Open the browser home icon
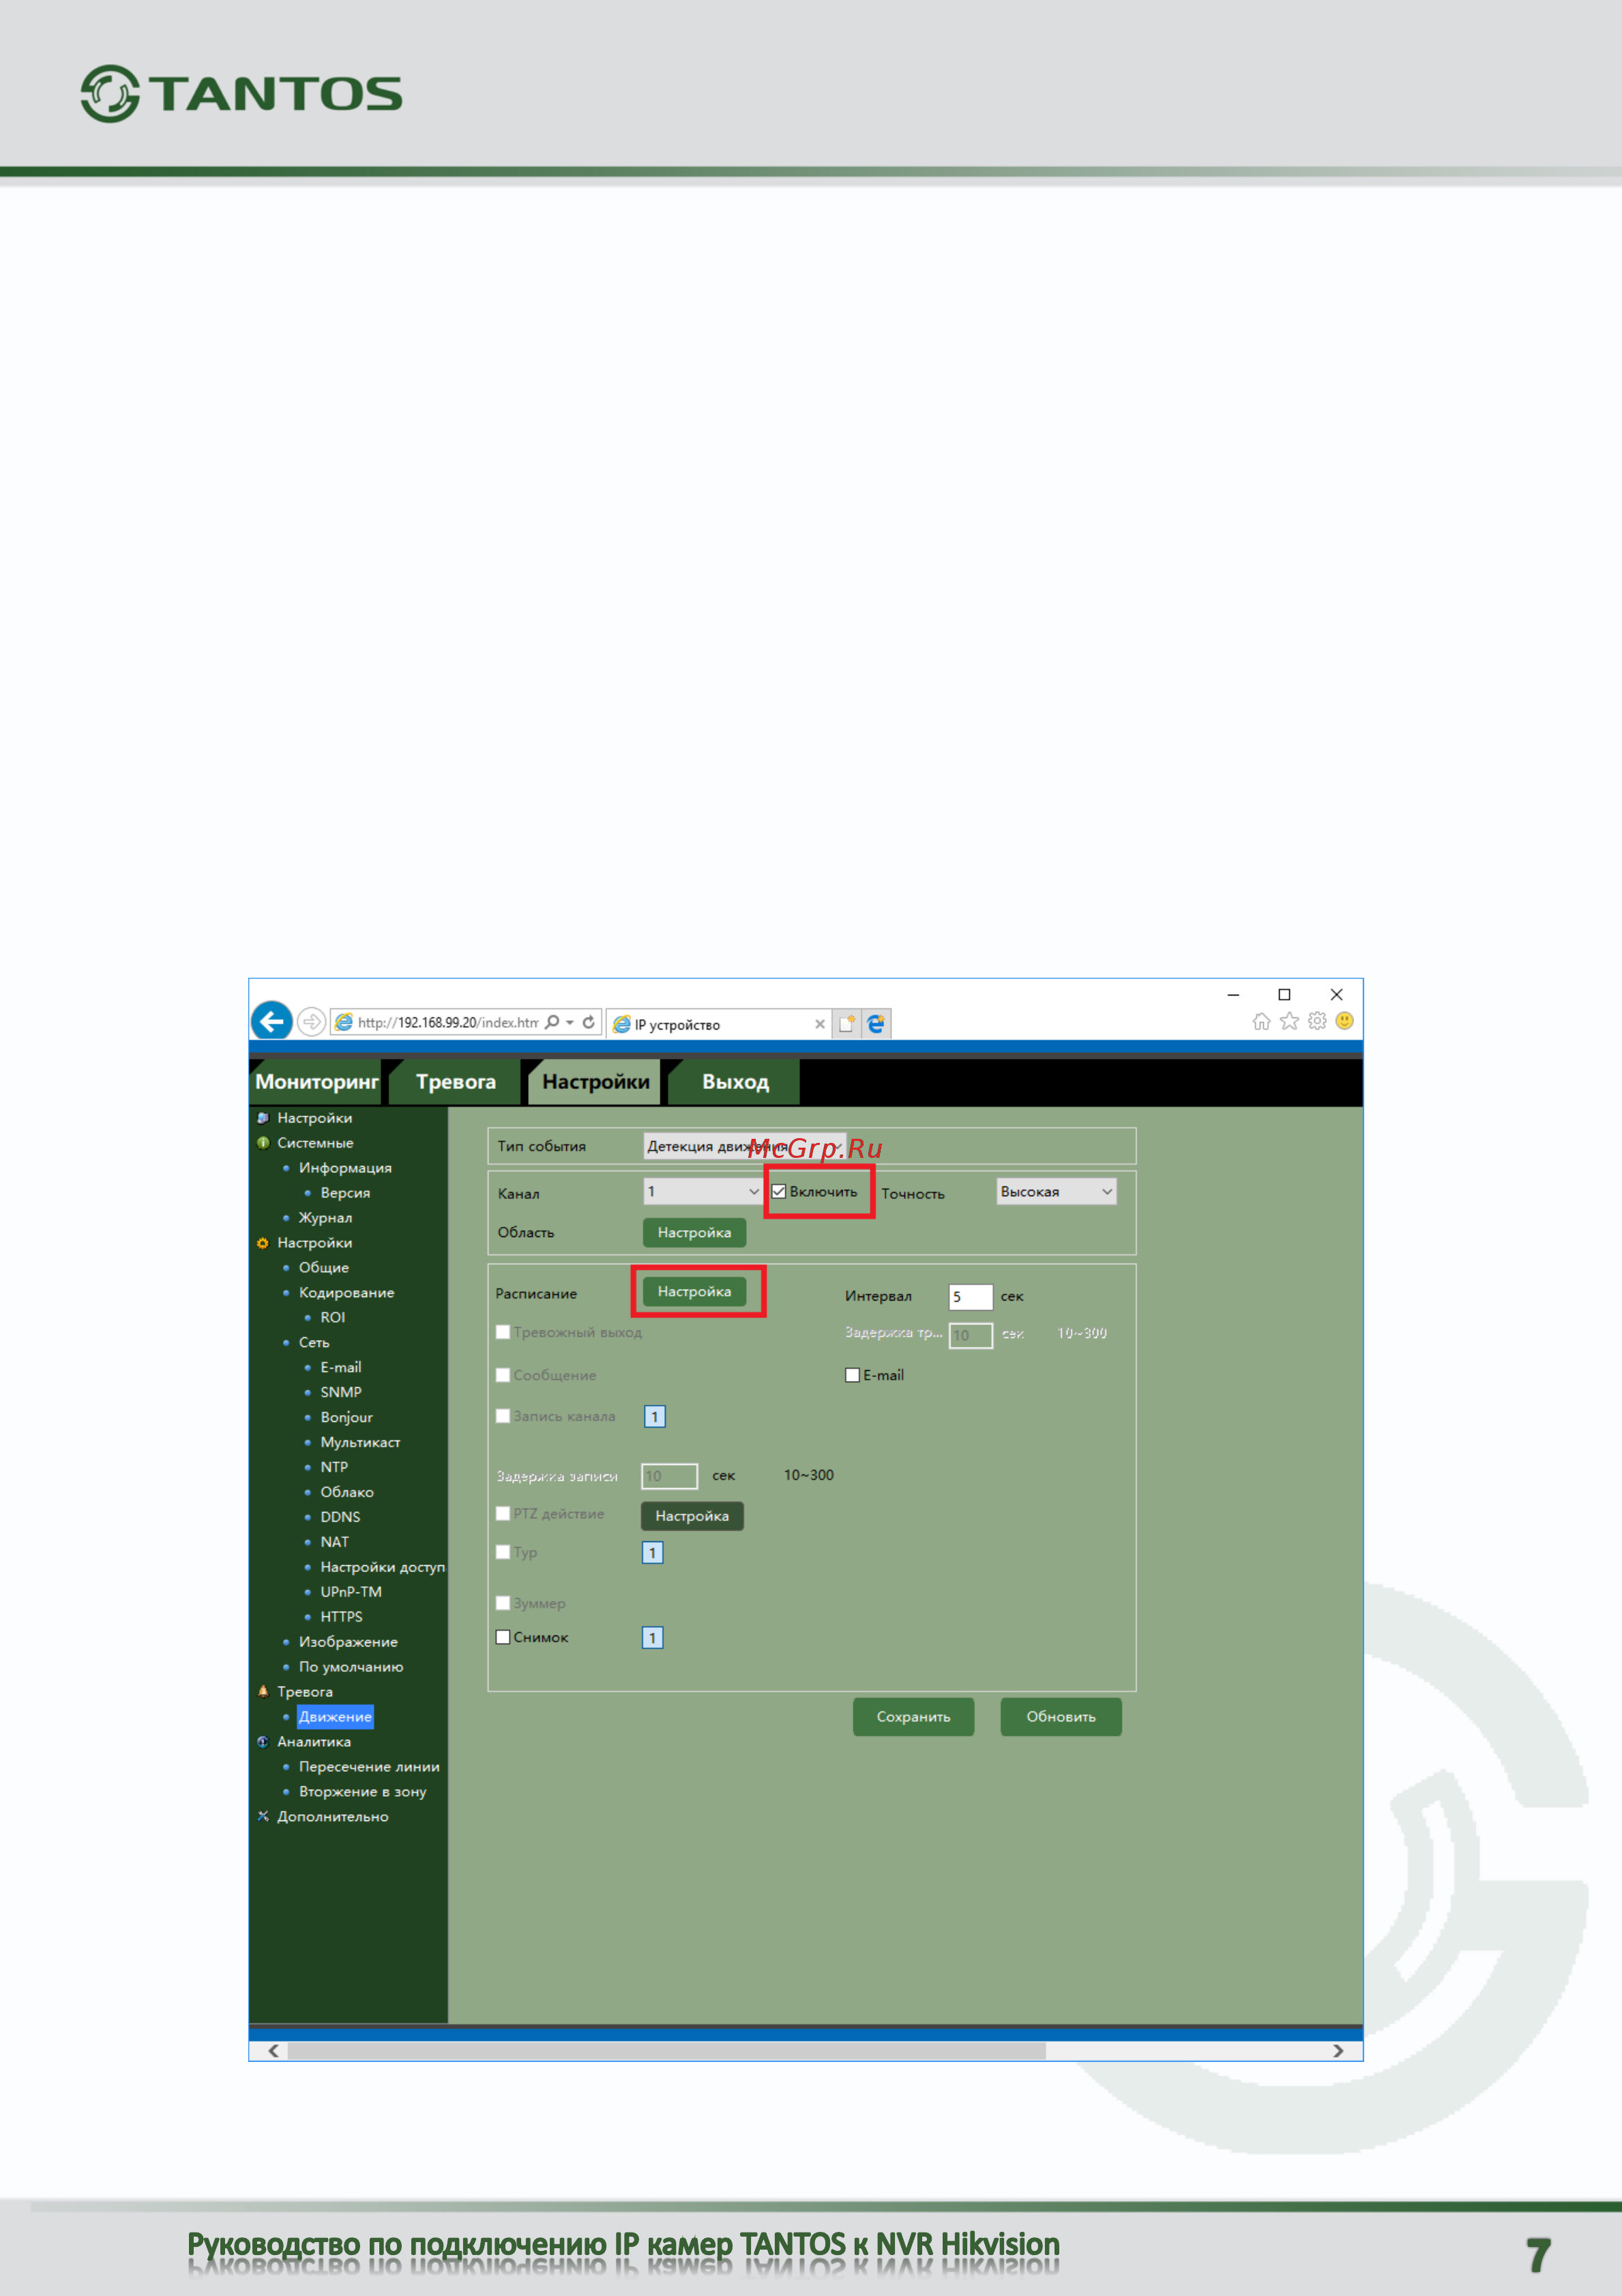Image resolution: width=1622 pixels, height=2296 pixels. 1261,1021
